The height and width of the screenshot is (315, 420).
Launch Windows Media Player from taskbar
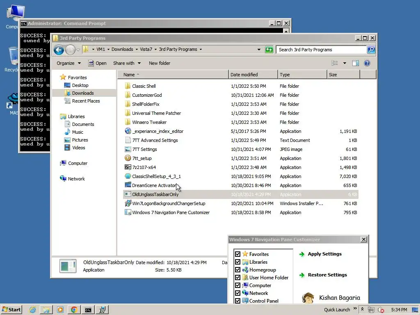60,310
